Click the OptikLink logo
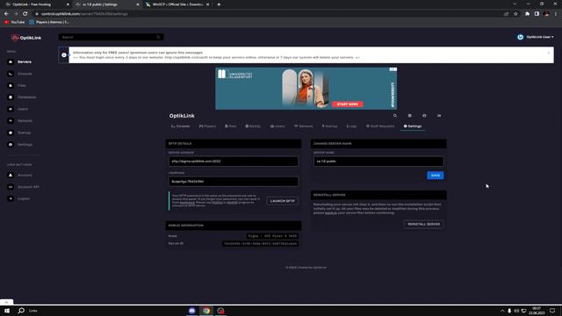Image resolution: width=562 pixels, height=316 pixels. pos(25,38)
